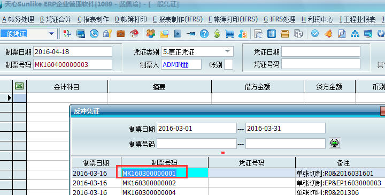This screenshot has height=195, width=385.
Task: Open the D 帐簿打印 menu
Action: (x=131, y=19)
